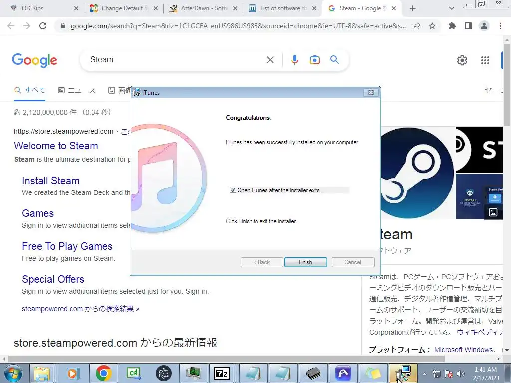Open the chip icon app in the taskbar
511x383 pixels.
pyautogui.click(x=313, y=374)
